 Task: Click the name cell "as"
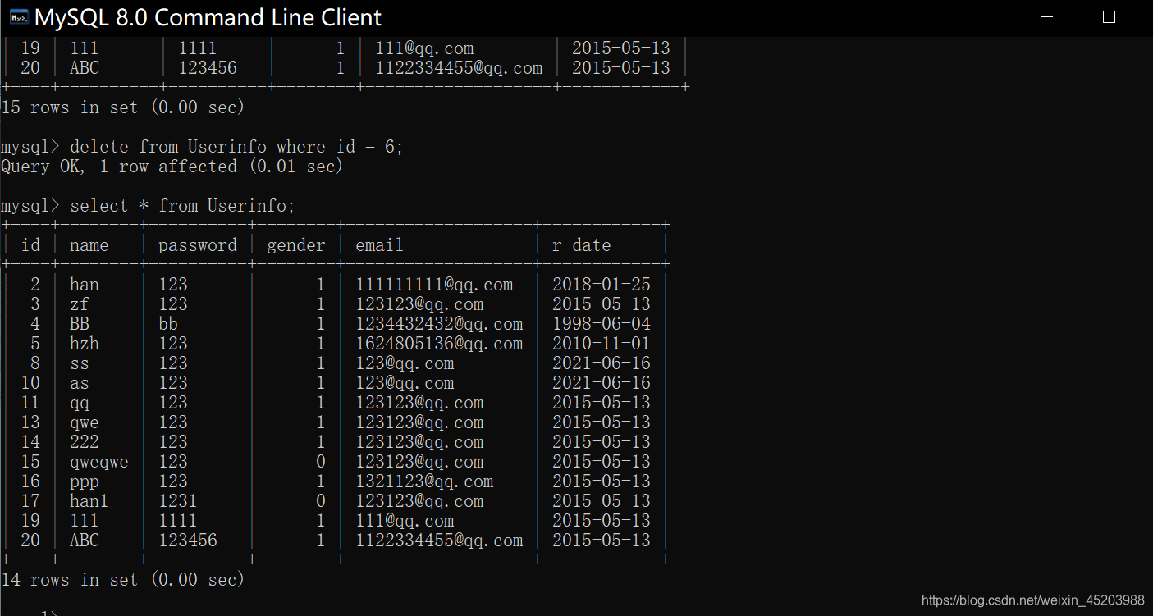point(80,383)
